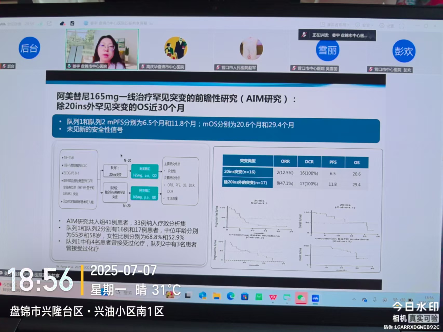The image size is (443, 332).
Task: Click the microphone icon in system tray
Action: [374, 300]
